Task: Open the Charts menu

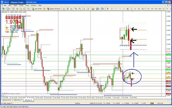Action: 21,6
